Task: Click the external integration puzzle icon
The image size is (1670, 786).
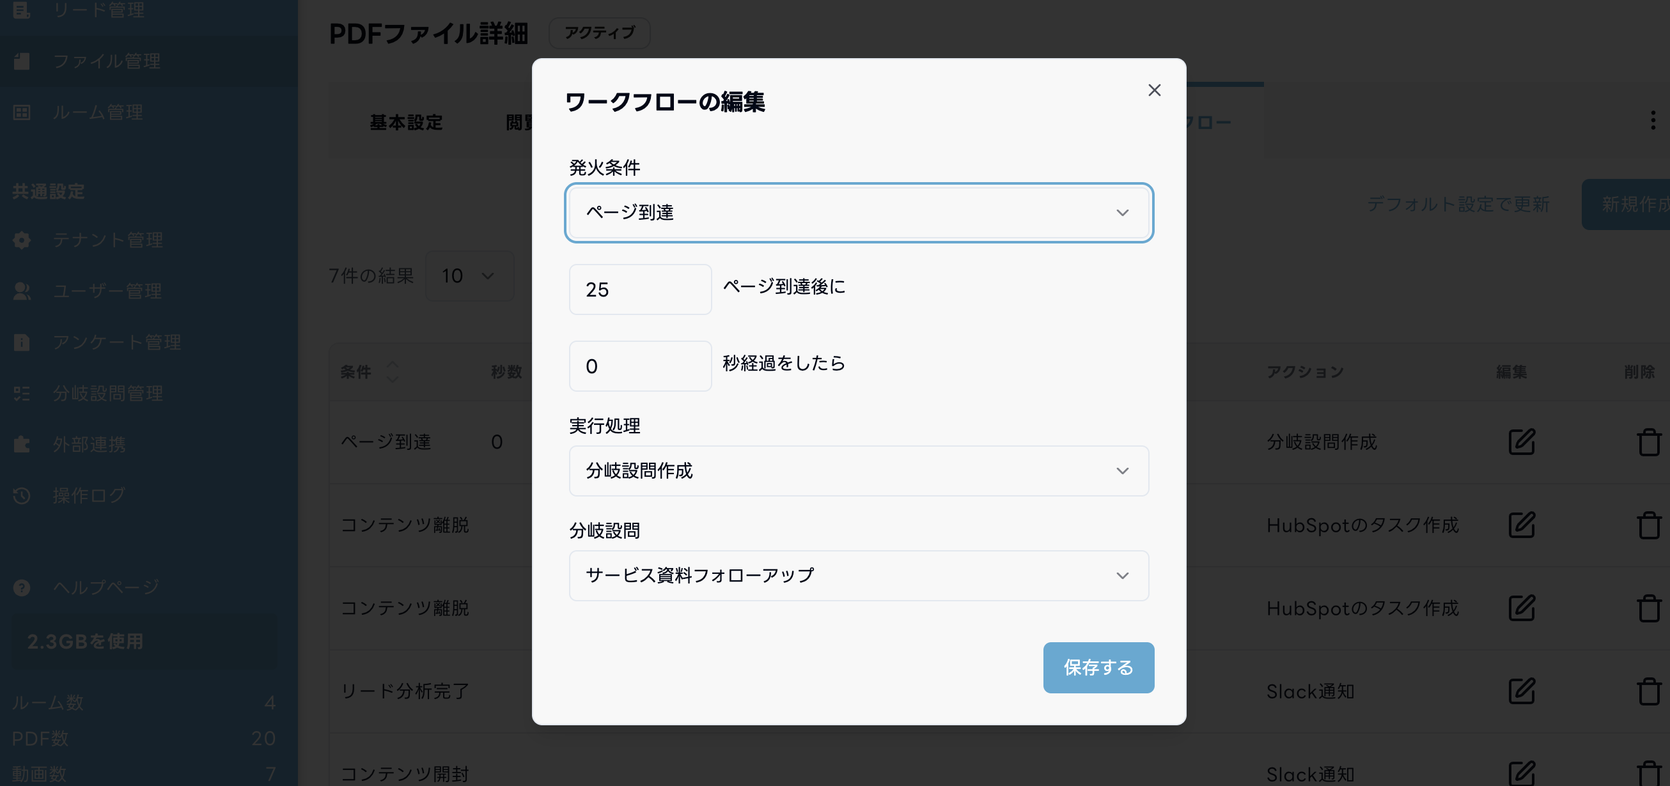Action: [x=21, y=444]
